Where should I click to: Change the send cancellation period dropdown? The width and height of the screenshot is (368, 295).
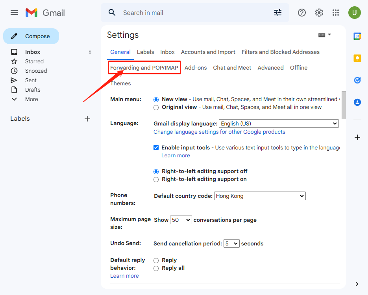click(x=231, y=243)
